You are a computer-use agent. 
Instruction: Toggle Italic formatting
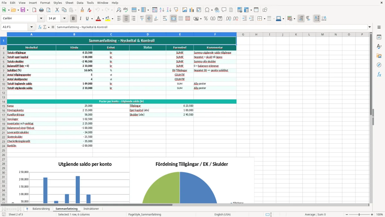81,19
